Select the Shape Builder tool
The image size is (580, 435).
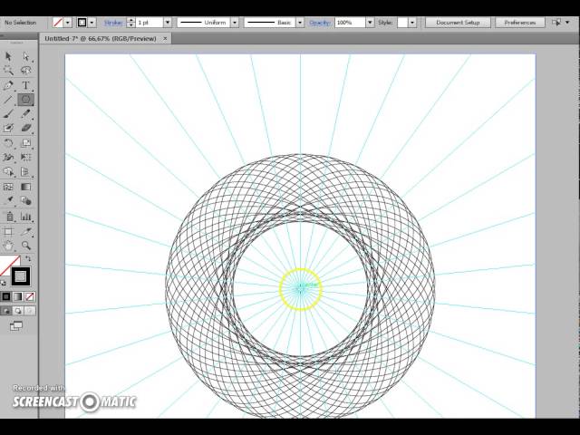coord(8,172)
